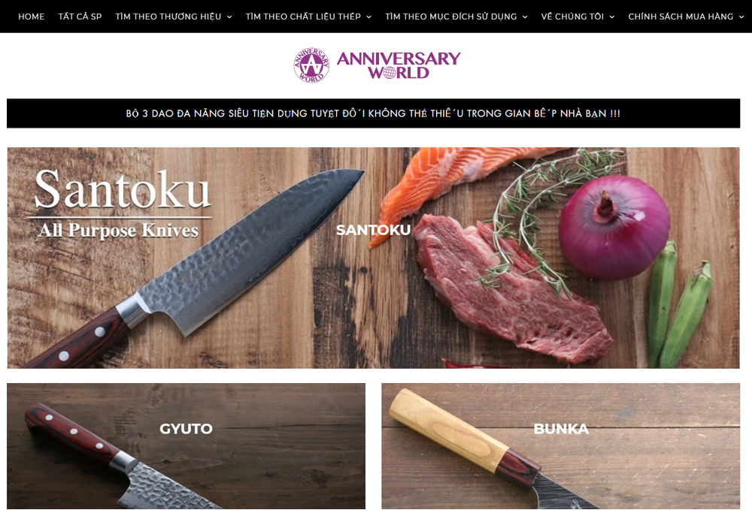
Task: Open the Tất Cả SP menu item
Action: (80, 17)
